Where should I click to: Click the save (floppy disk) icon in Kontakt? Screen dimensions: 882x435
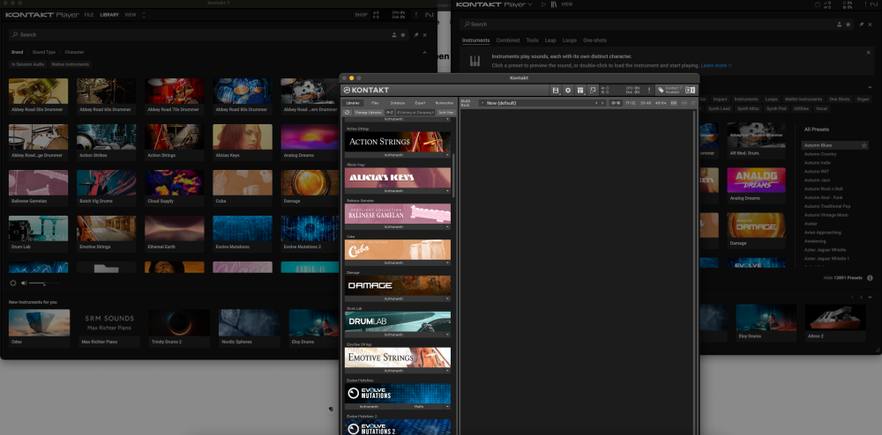(555, 90)
